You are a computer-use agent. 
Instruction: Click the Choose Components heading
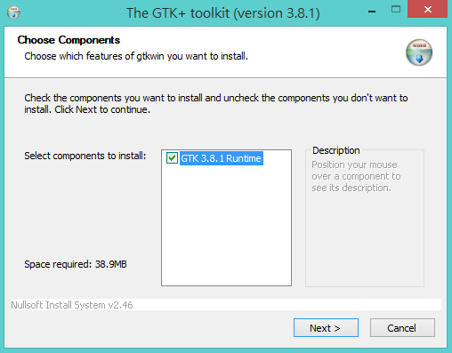click(x=69, y=40)
